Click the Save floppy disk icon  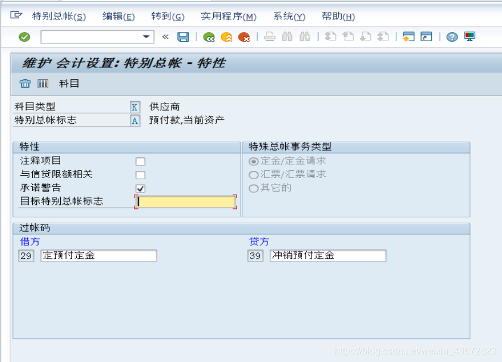pyautogui.click(x=183, y=37)
